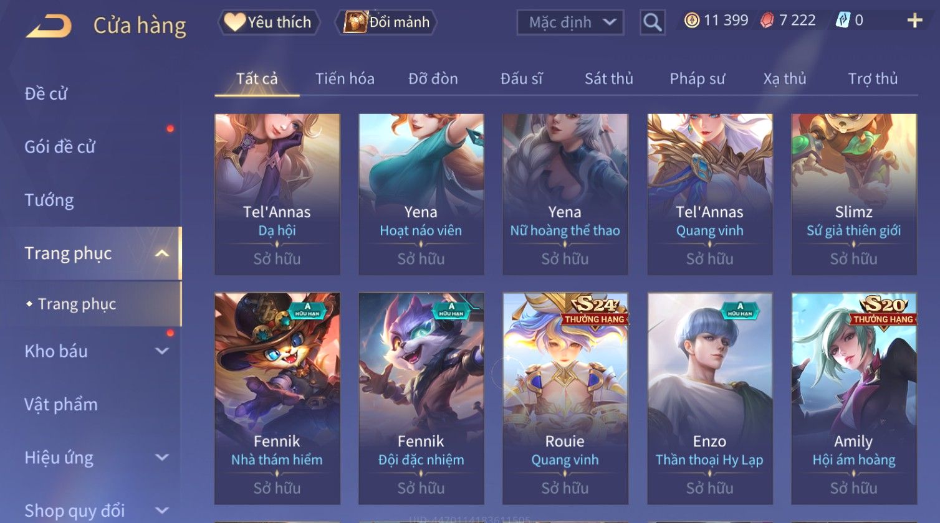Open the search magnifier icon
940x523 pixels.
pyautogui.click(x=652, y=22)
